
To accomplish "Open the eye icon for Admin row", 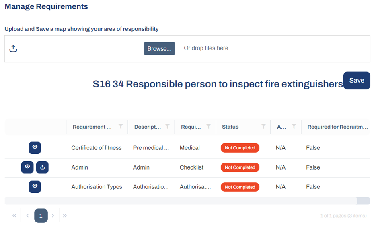I will [x=27, y=167].
